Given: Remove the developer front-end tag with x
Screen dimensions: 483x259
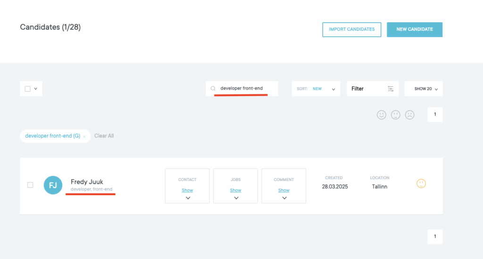Looking at the screenshot, I should point(84,136).
